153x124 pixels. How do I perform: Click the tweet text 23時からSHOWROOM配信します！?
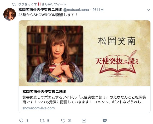(x=48, y=15)
